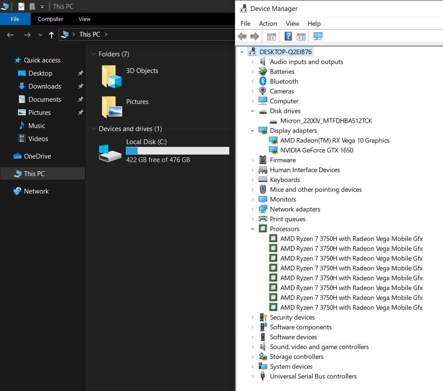Collapse the Processors tree node
This screenshot has height=391, width=443.
click(253, 229)
